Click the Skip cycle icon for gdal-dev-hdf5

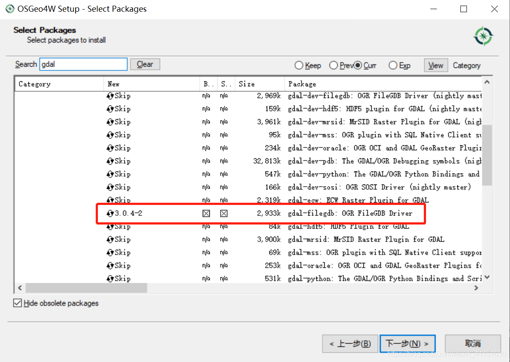tap(110, 109)
